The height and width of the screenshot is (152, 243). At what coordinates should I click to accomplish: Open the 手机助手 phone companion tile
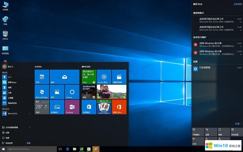click(x=57, y=107)
